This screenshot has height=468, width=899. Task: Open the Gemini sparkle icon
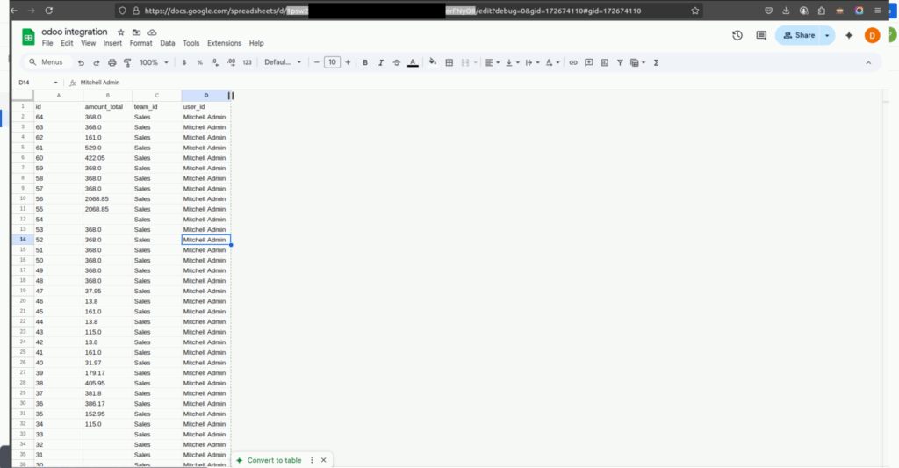[x=849, y=35]
